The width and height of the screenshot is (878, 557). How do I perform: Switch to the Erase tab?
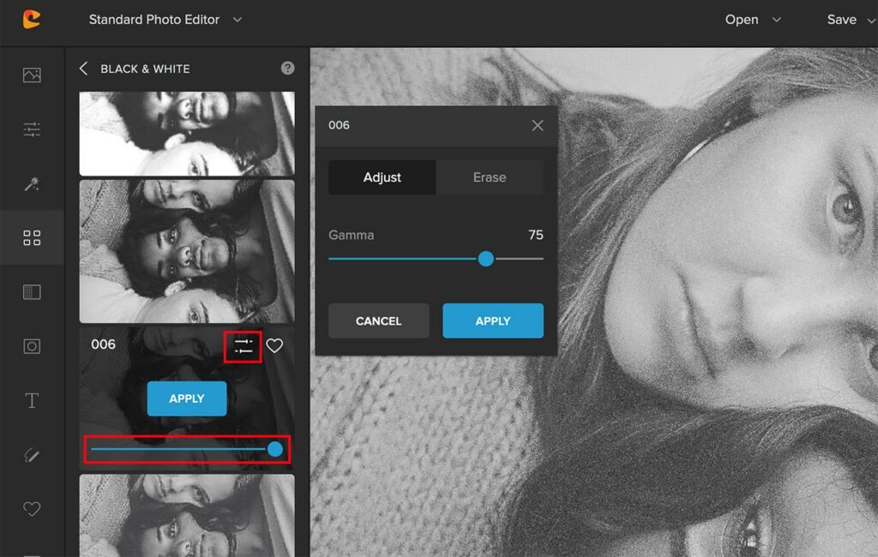click(x=490, y=177)
